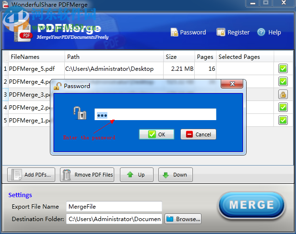
Task: Select the PDFMerge_4 row name
Action: 30,82
